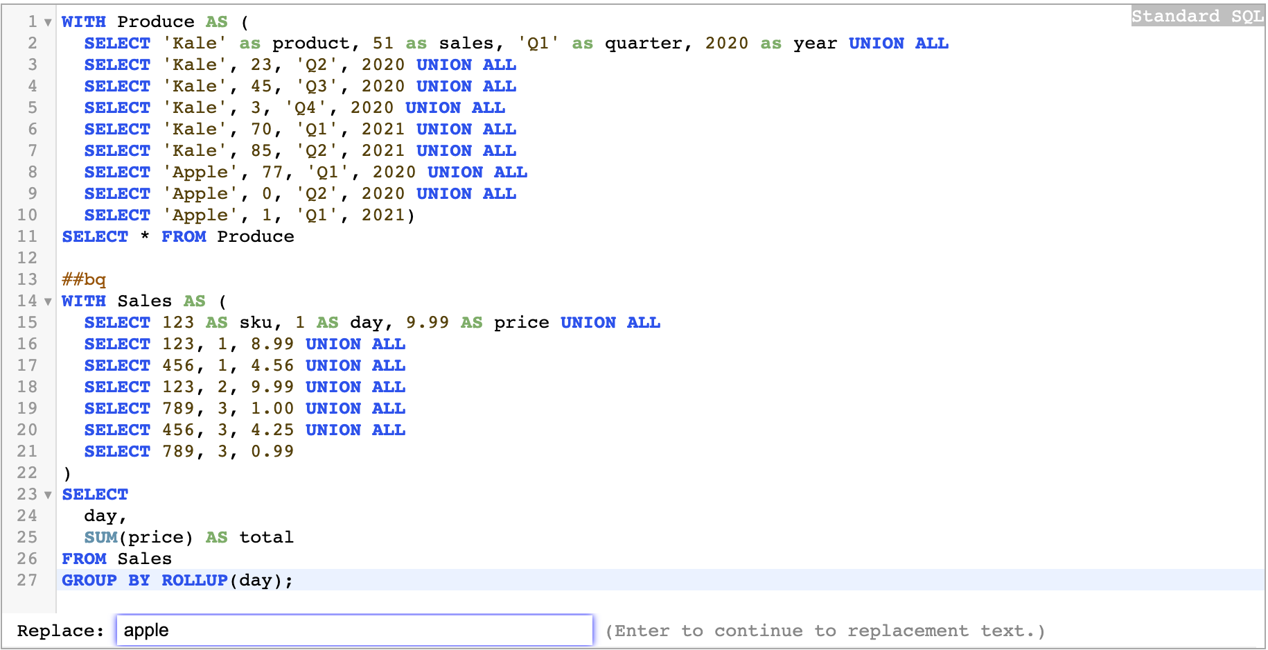
Task: Click the value 4.56 on line 17
Action: click(272, 365)
